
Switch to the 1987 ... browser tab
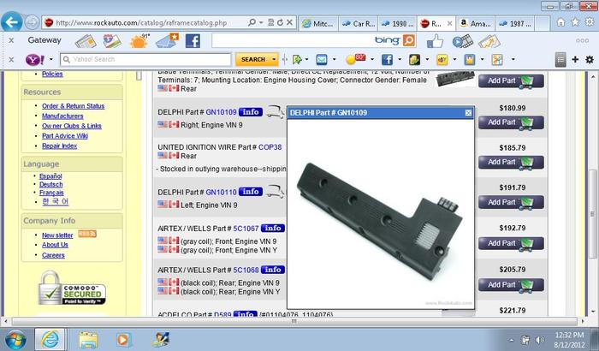coord(515,24)
